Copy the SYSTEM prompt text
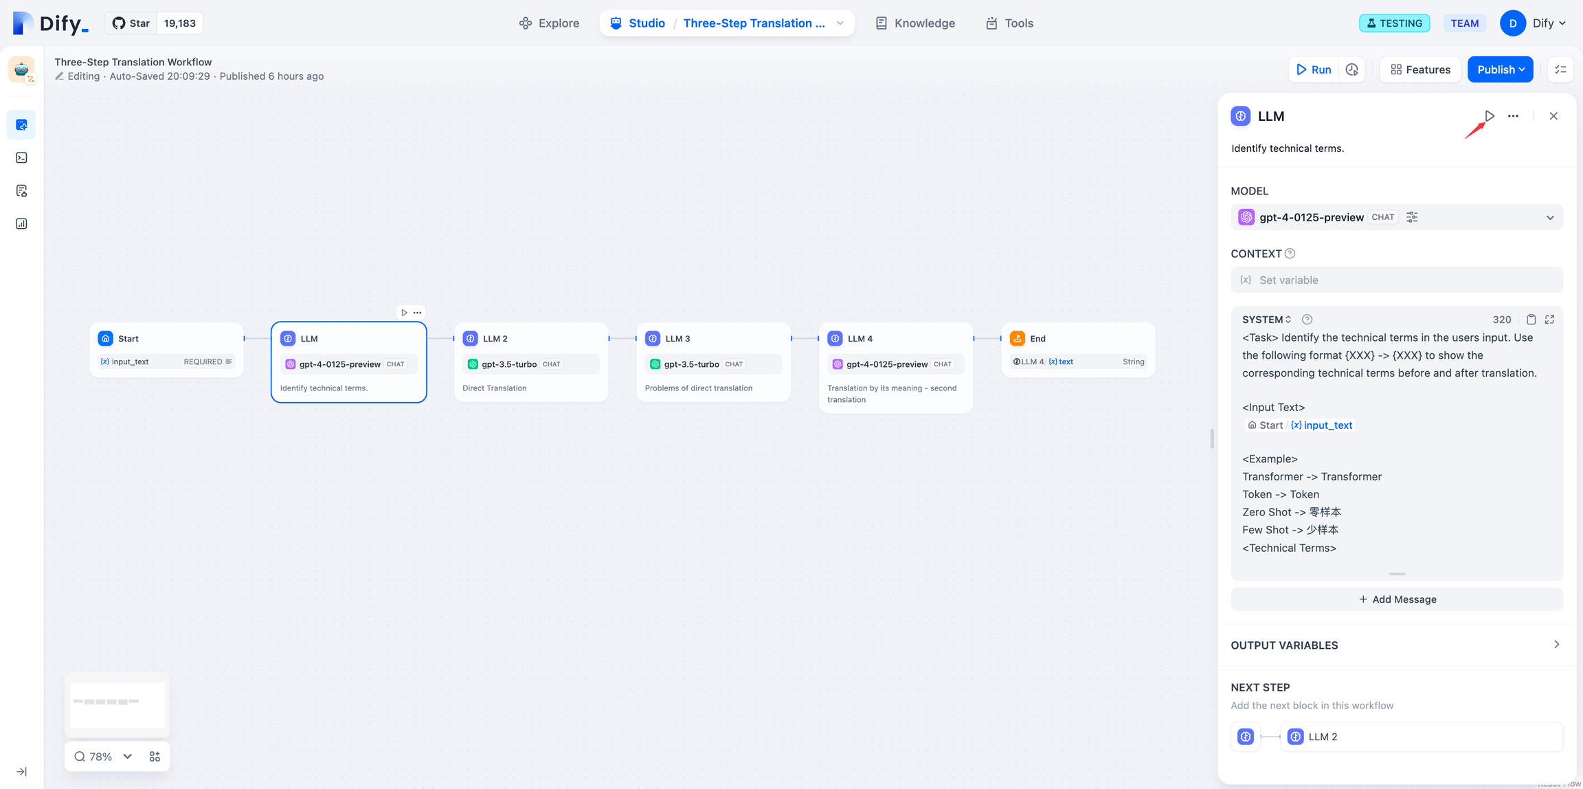The height and width of the screenshot is (789, 1583). (1531, 320)
